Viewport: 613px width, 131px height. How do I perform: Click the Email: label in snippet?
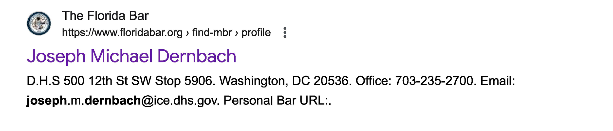tap(497, 81)
